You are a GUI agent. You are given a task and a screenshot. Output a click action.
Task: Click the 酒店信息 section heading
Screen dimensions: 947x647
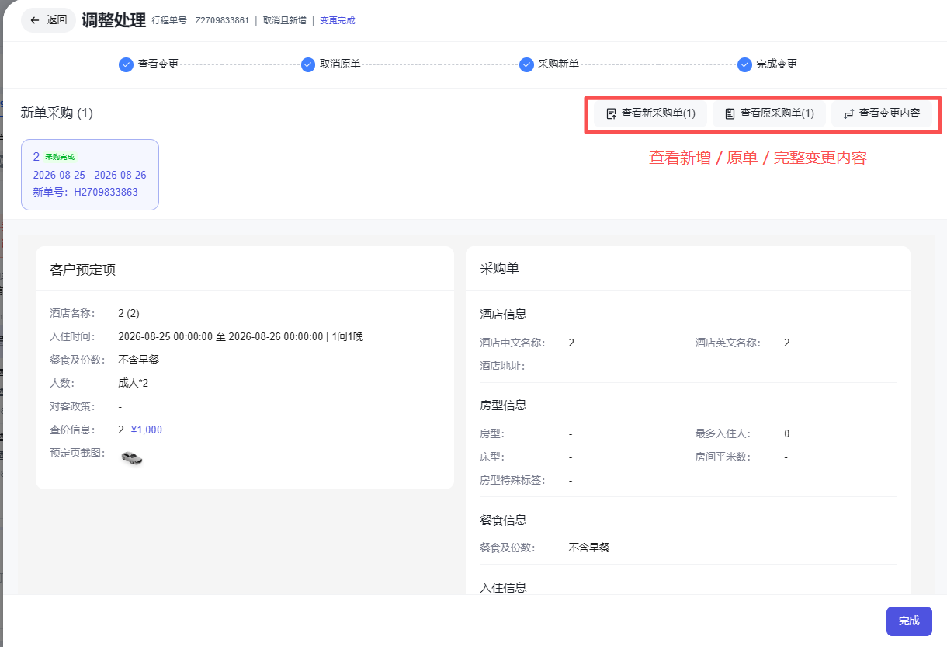(x=503, y=315)
